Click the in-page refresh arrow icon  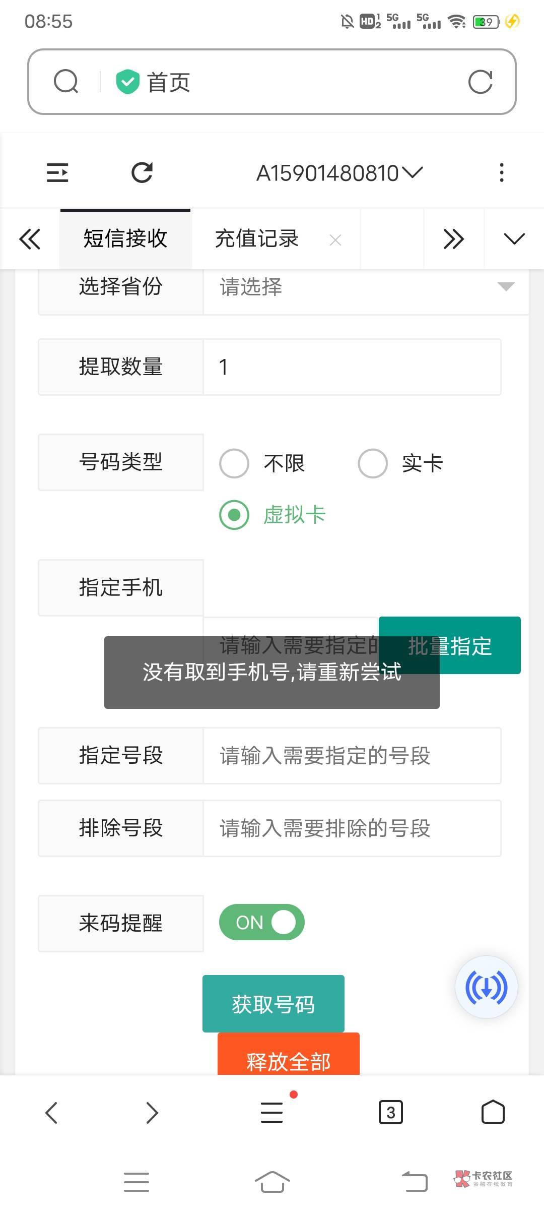coord(142,173)
